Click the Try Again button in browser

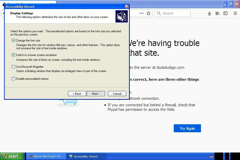[x=187, y=128]
